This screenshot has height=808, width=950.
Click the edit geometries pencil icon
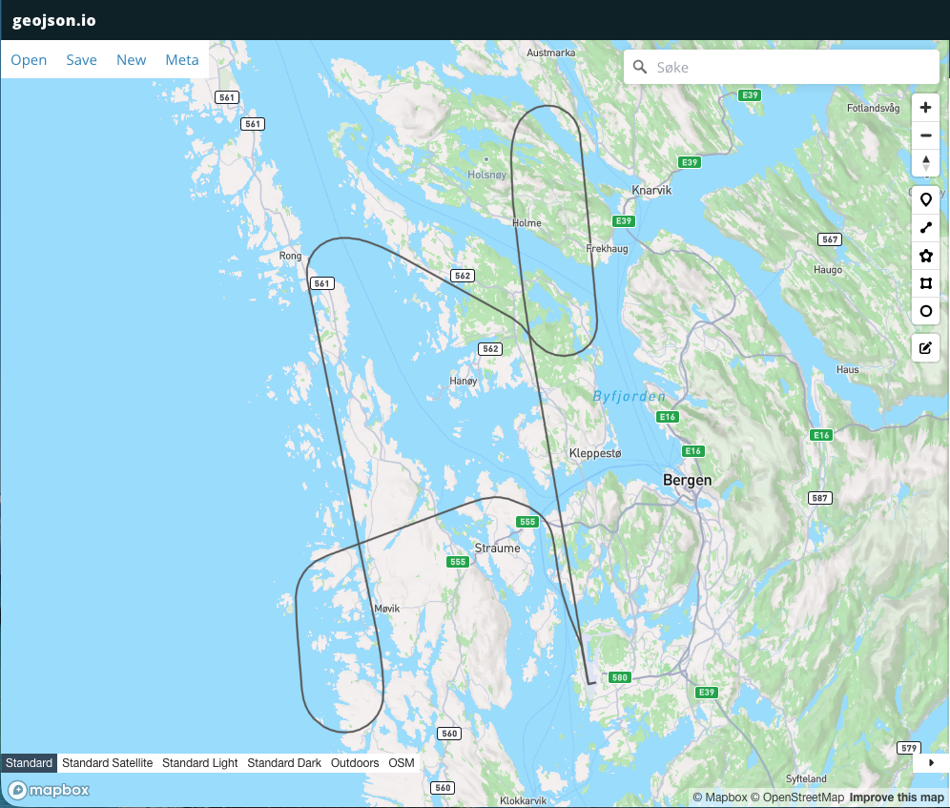click(x=925, y=348)
